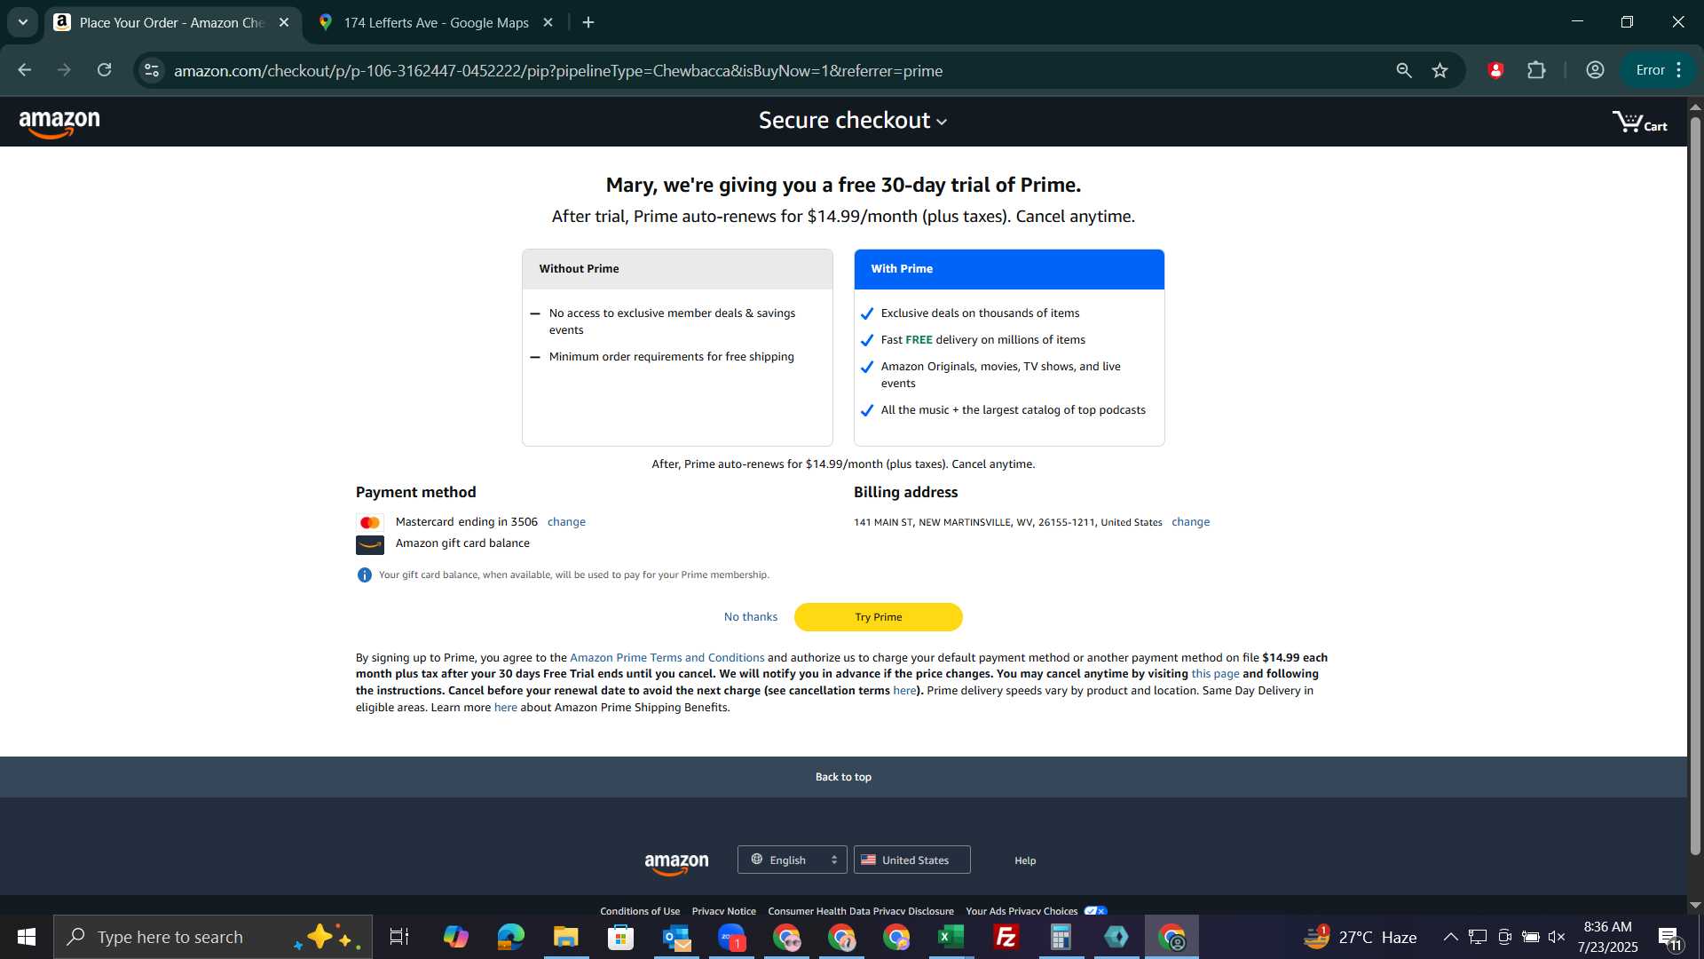Image resolution: width=1704 pixels, height=959 pixels.
Task: Open Copilot from taskbar
Action: [455, 937]
